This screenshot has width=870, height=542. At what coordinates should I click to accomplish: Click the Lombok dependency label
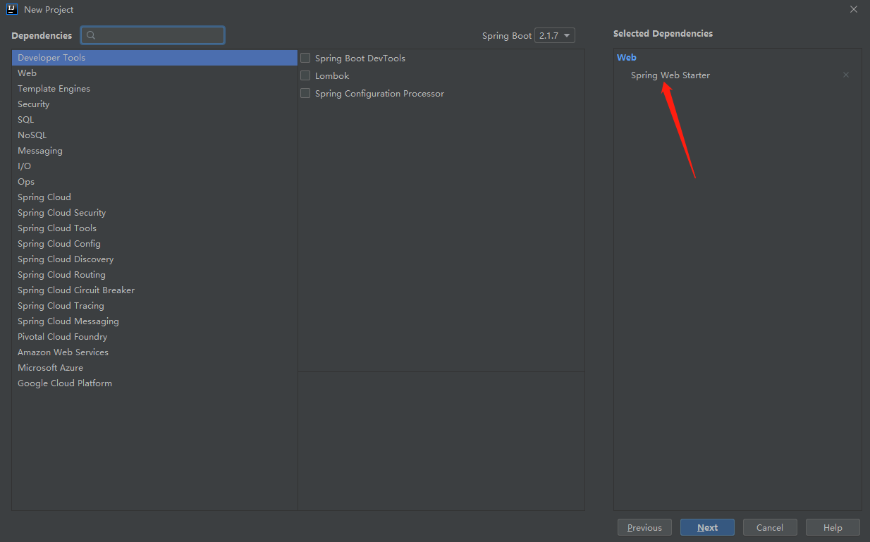pyautogui.click(x=332, y=76)
